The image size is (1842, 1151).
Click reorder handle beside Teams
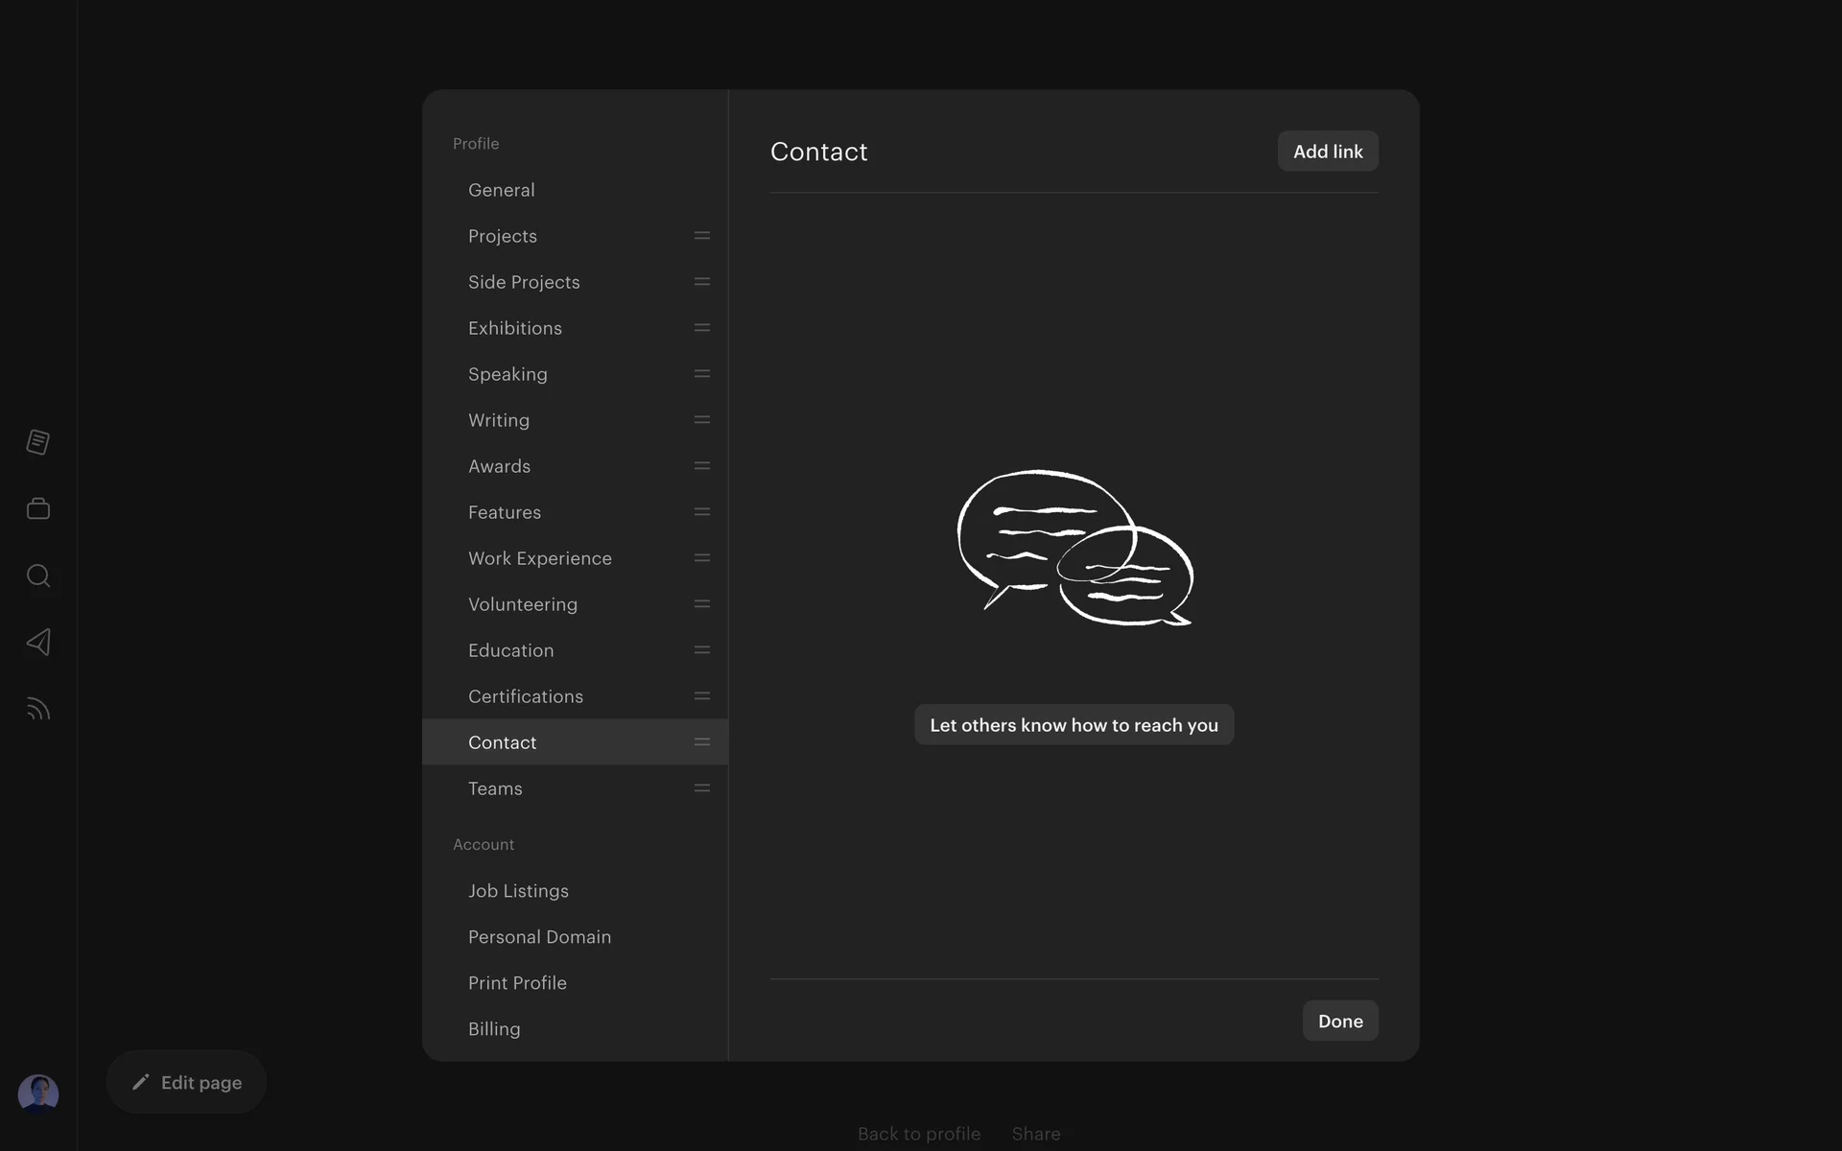point(702,788)
